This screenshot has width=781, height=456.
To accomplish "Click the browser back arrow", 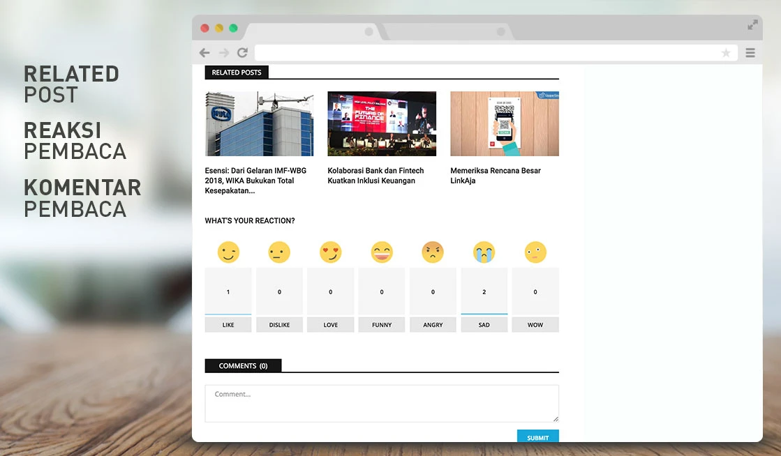I will click(x=204, y=52).
